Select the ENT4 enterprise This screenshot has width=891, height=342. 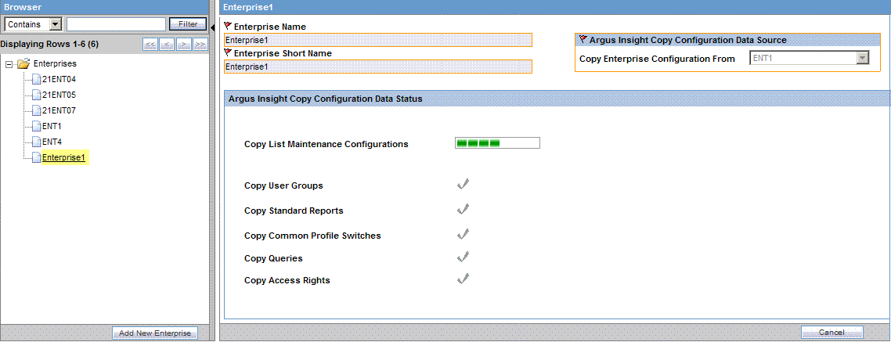tap(52, 142)
